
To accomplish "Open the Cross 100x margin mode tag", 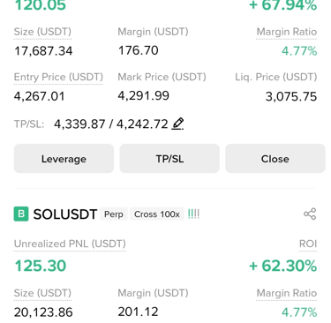I will (x=157, y=214).
